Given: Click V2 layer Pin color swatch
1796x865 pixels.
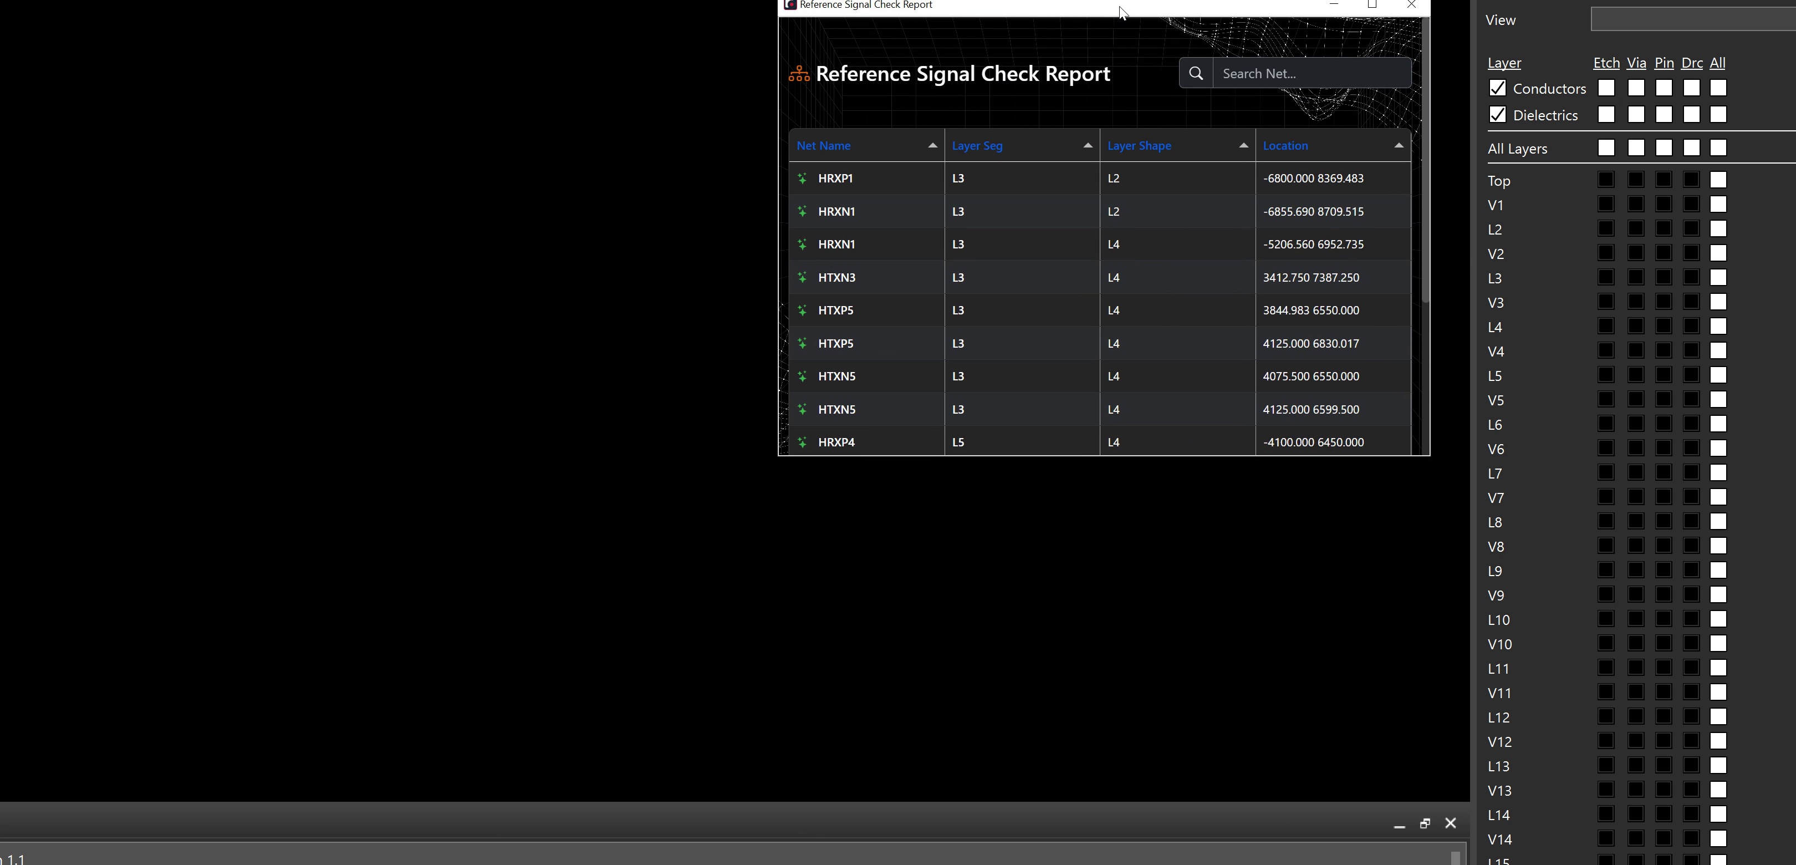Looking at the screenshot, I should tap(1664, 253).
